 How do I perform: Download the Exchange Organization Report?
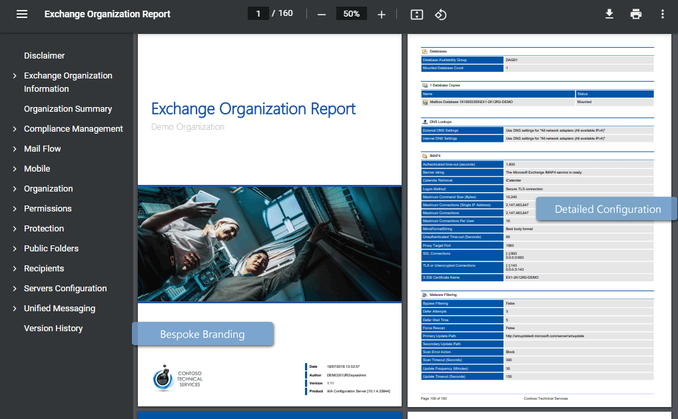[x=609, y=13]
